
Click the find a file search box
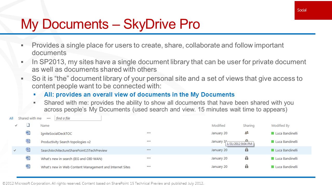pyautogui.click(x=78, y=118)
